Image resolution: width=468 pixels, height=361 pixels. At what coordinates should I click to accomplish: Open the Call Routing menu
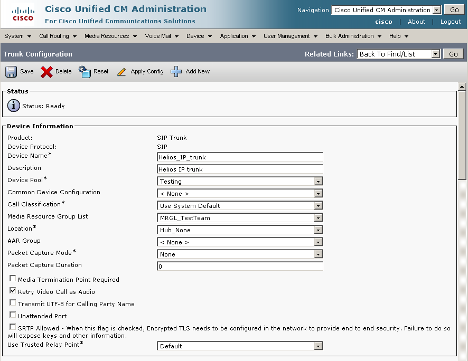[x=58, y=36]
